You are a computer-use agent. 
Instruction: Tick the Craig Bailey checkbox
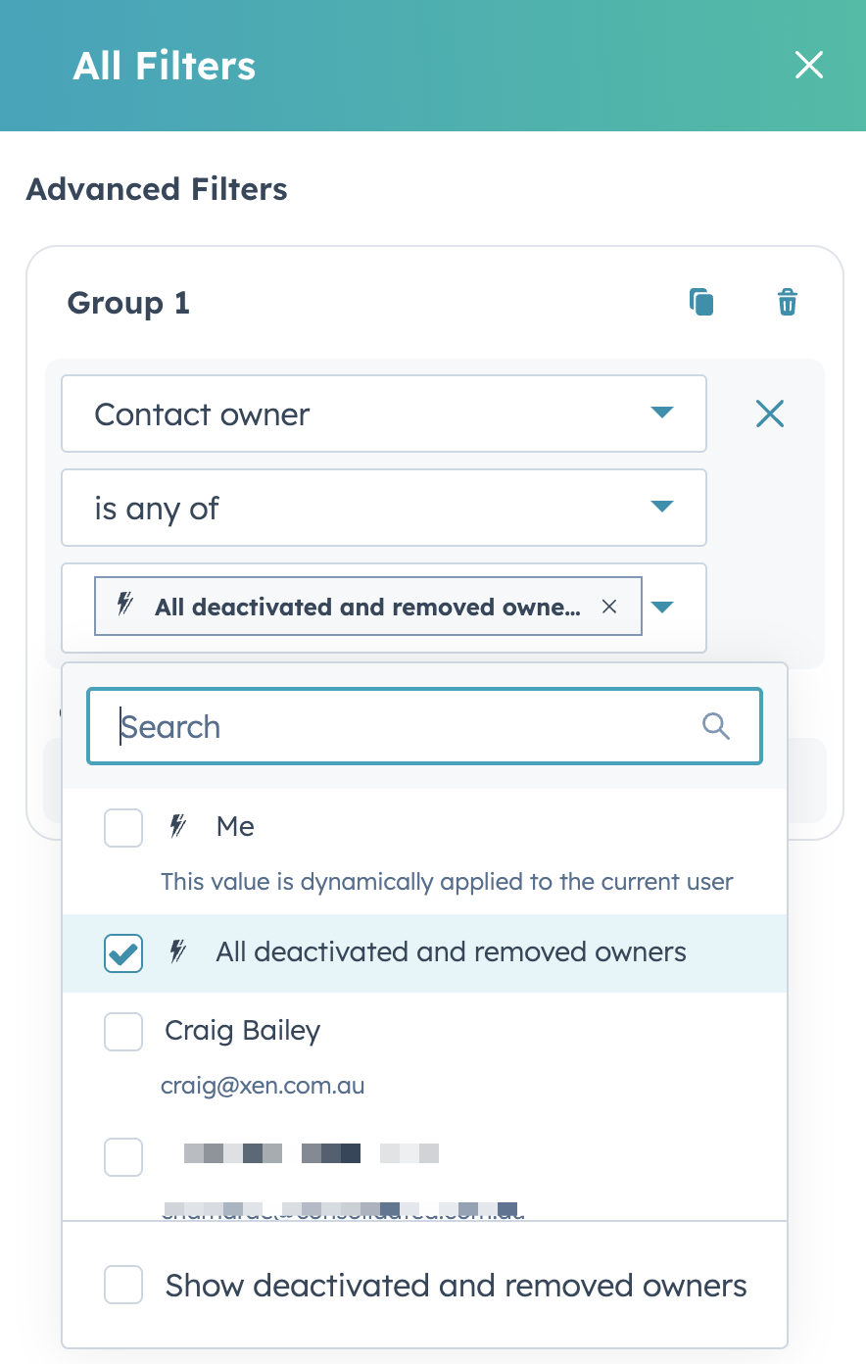tap(123, 1031)
